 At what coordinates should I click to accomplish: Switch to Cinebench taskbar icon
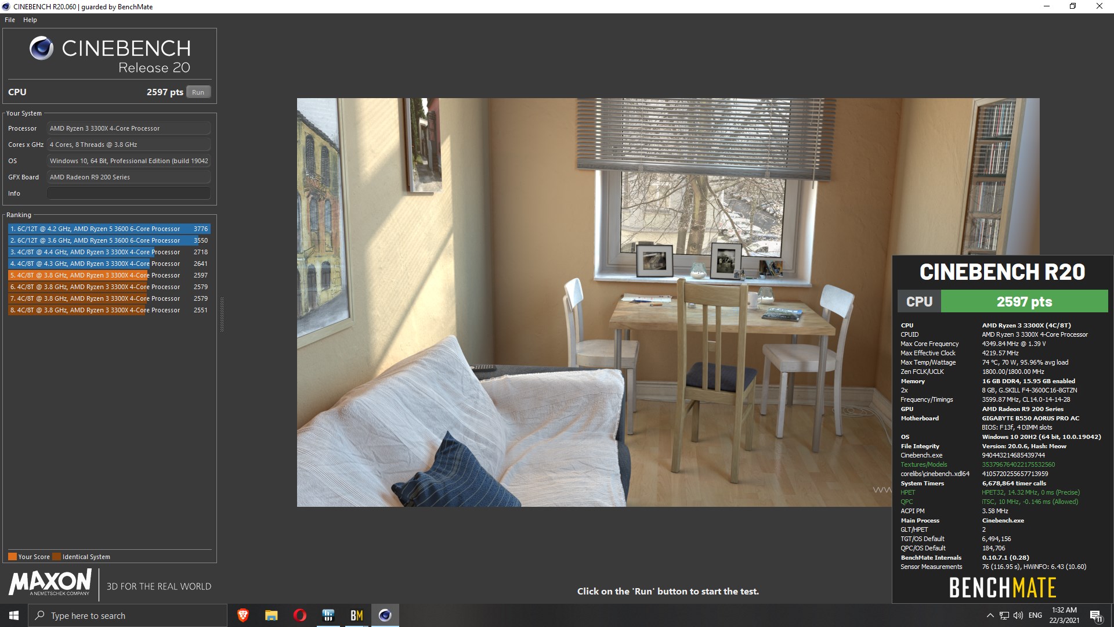tap(385, 615)
